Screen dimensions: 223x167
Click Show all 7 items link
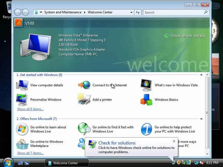coord(30,153)
